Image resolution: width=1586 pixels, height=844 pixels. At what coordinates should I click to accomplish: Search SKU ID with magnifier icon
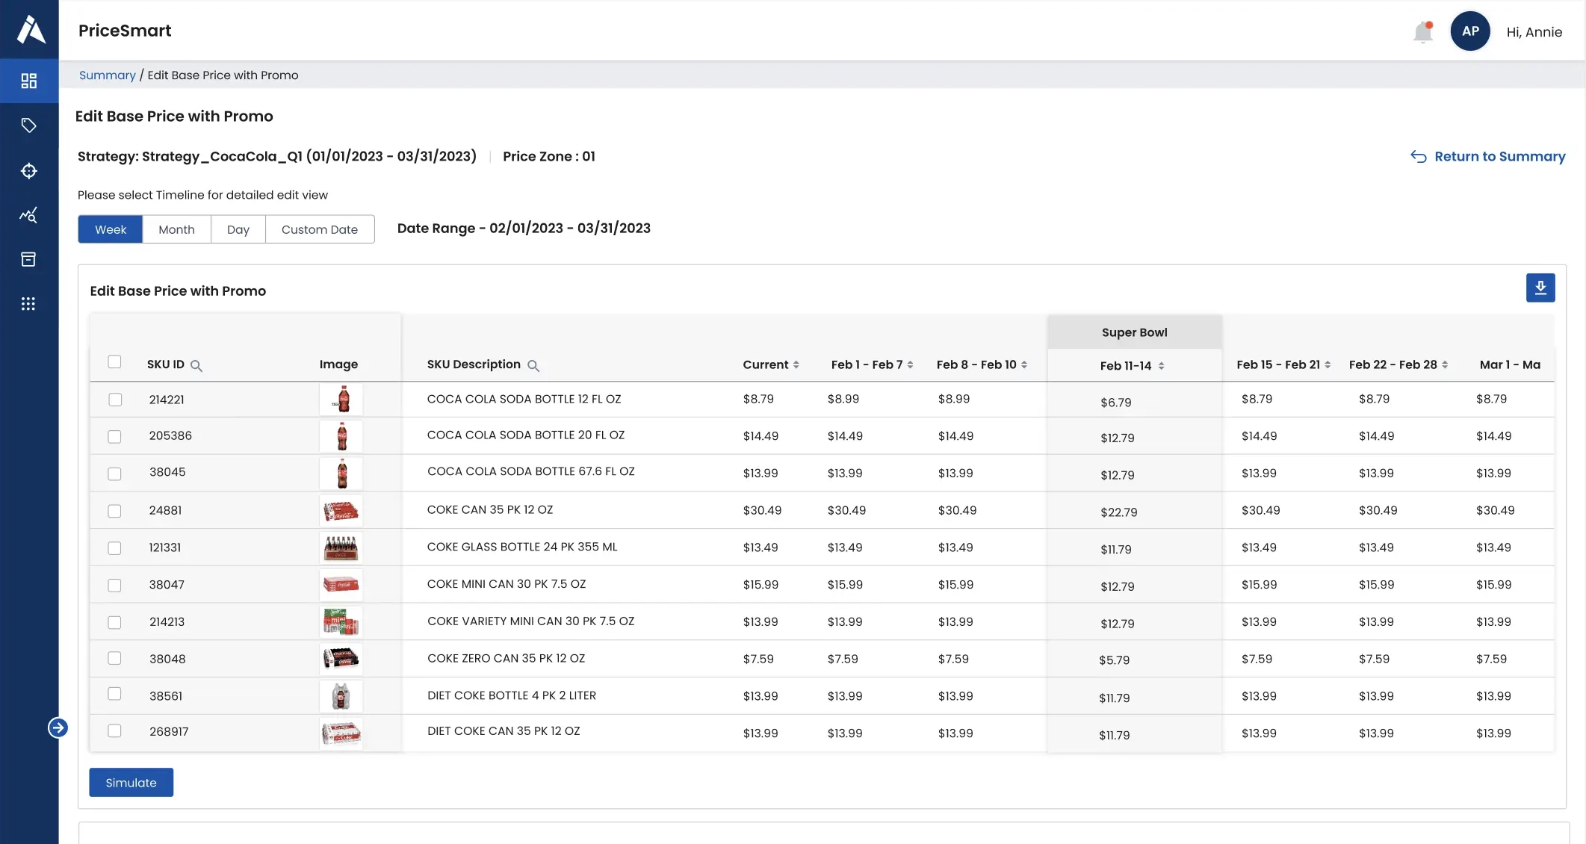tap(196, 365)
